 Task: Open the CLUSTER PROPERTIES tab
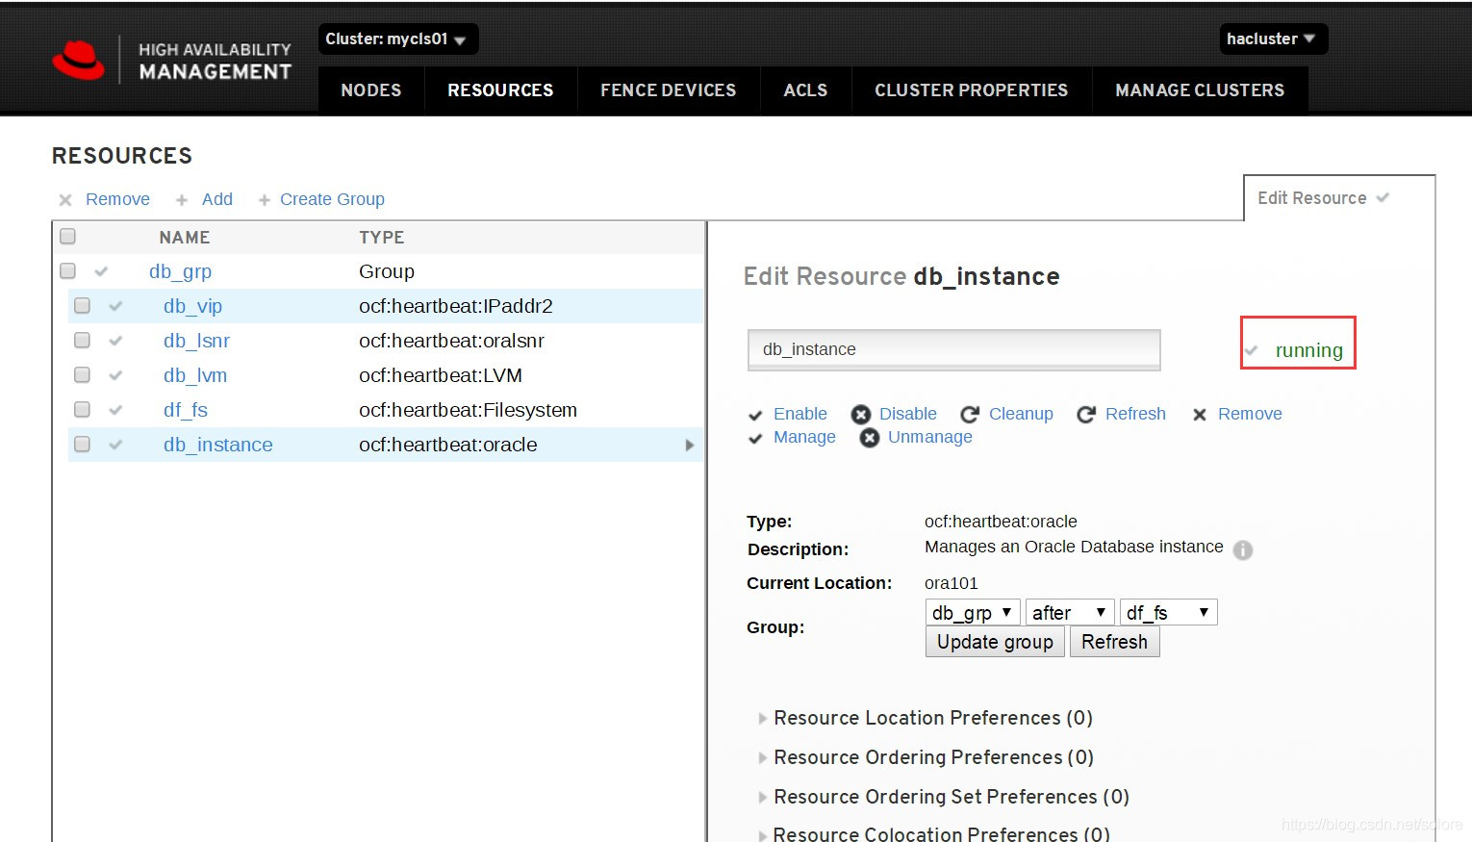(x=971, y=89)
